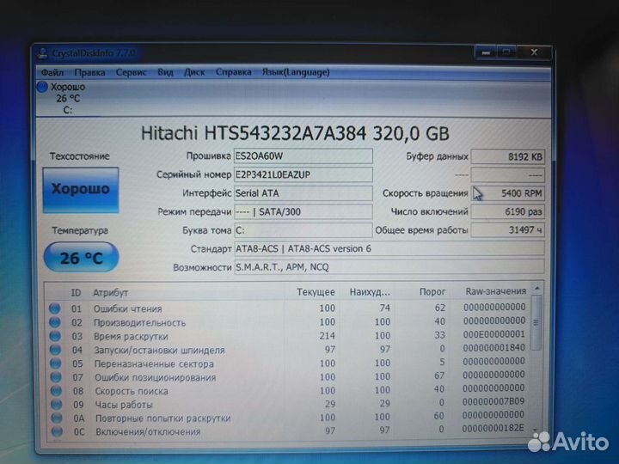Click status dot for Часы работы
The height and width of the screenshot is (464, 619).
click(57, 405)
